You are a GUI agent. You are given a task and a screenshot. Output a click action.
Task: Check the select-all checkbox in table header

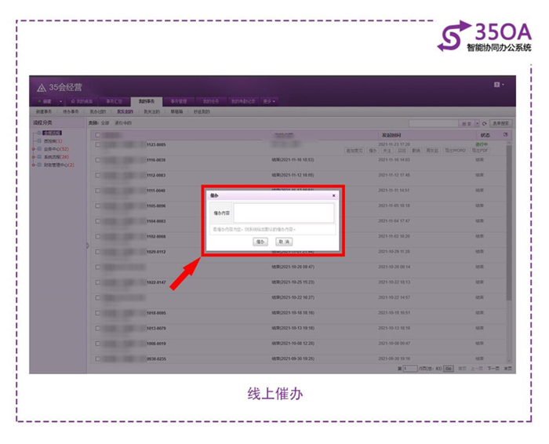point(97,135)
